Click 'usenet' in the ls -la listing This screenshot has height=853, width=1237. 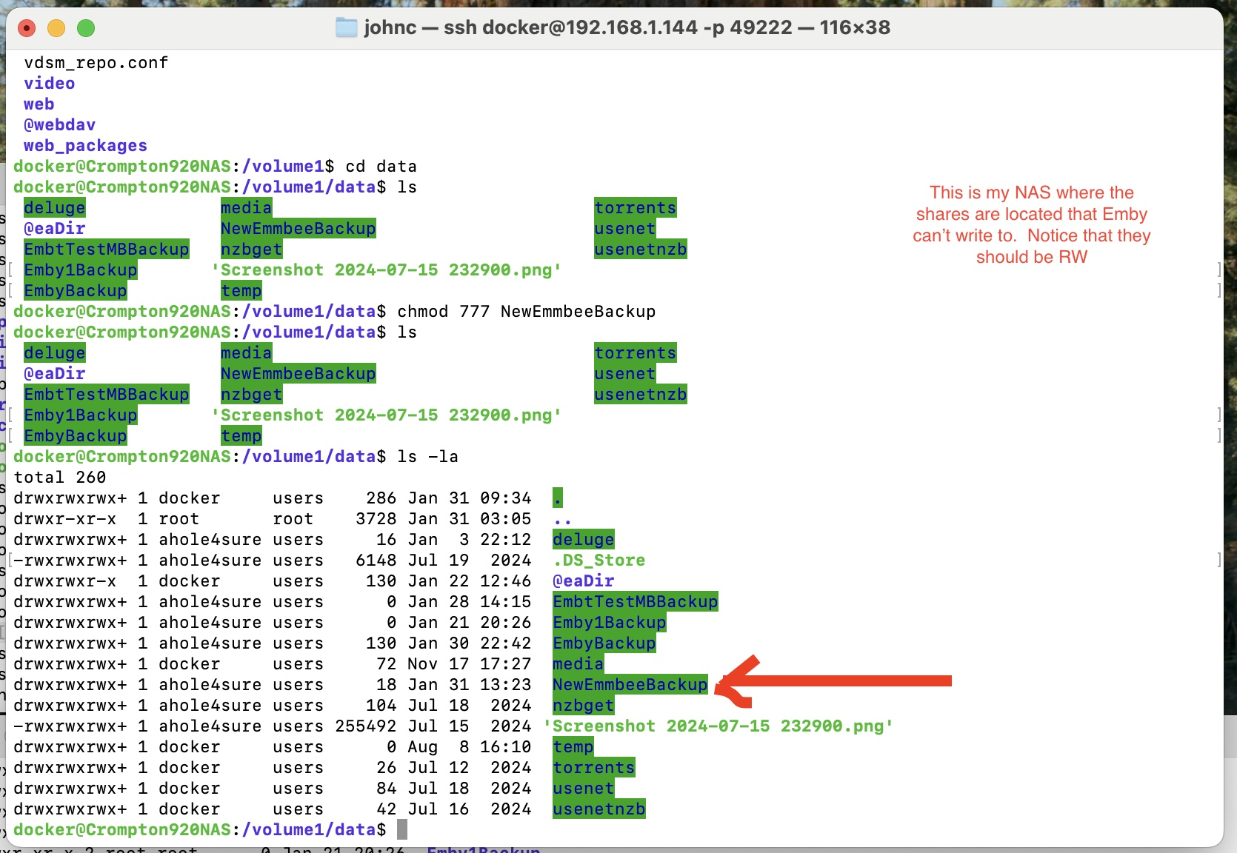[584, 789]
